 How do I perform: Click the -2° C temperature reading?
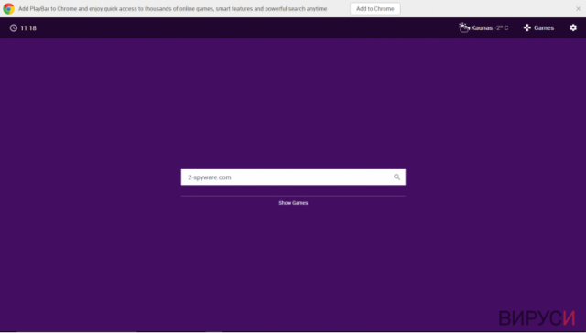click(x=501, y=28)
